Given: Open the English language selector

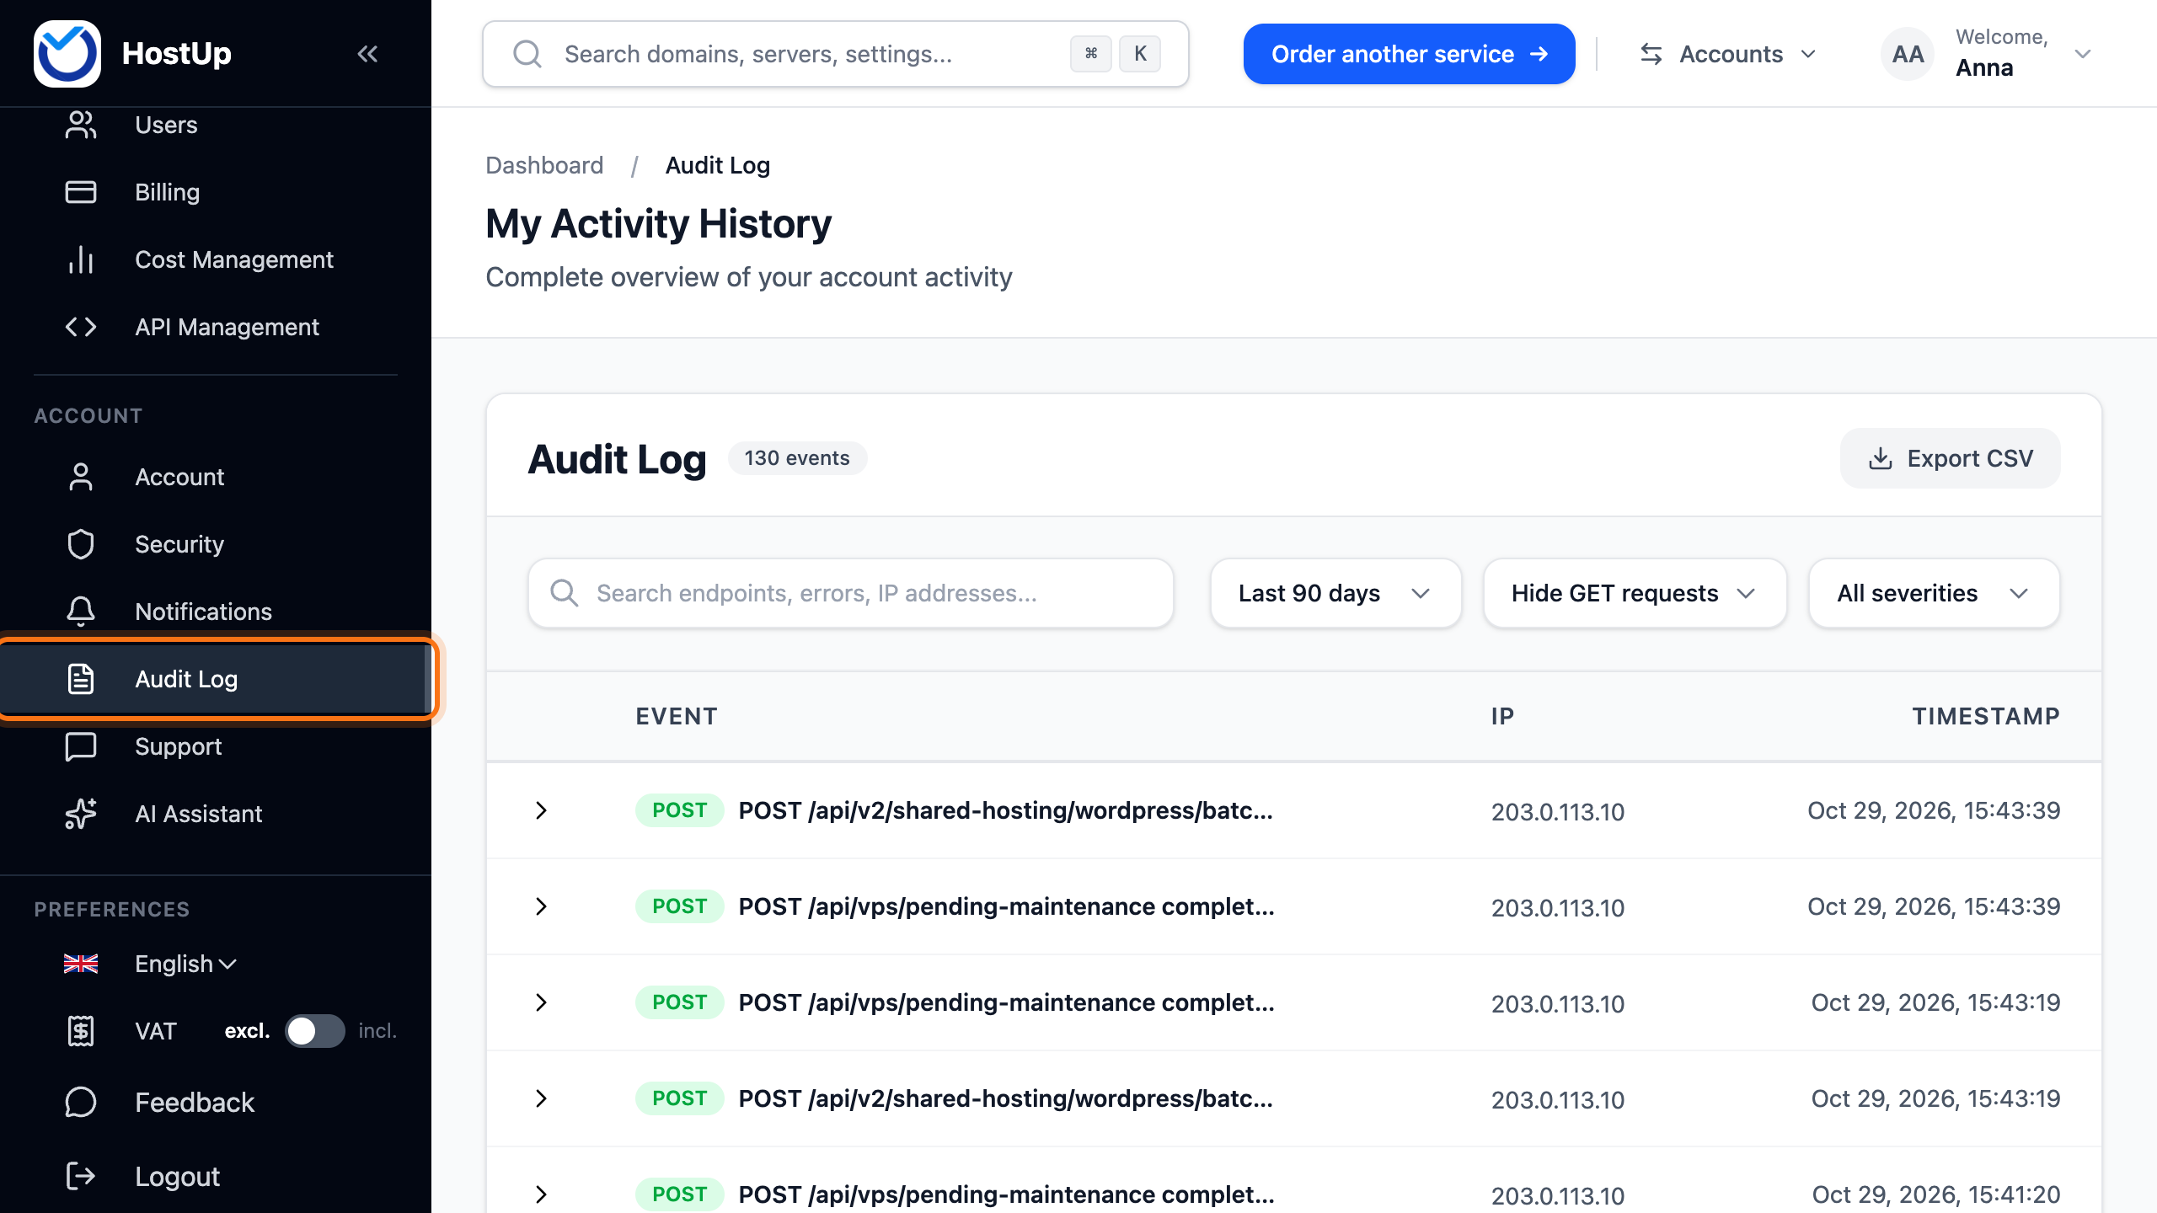Looking at the screenshot, I should click(185, 964).
